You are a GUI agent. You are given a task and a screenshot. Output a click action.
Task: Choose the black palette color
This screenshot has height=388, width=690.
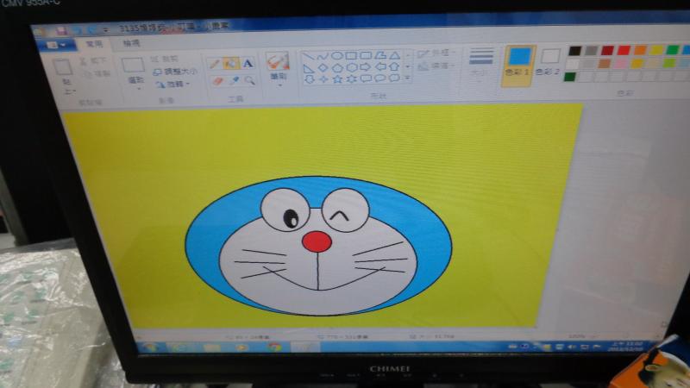pyautogui.click(x=574, y=51)
